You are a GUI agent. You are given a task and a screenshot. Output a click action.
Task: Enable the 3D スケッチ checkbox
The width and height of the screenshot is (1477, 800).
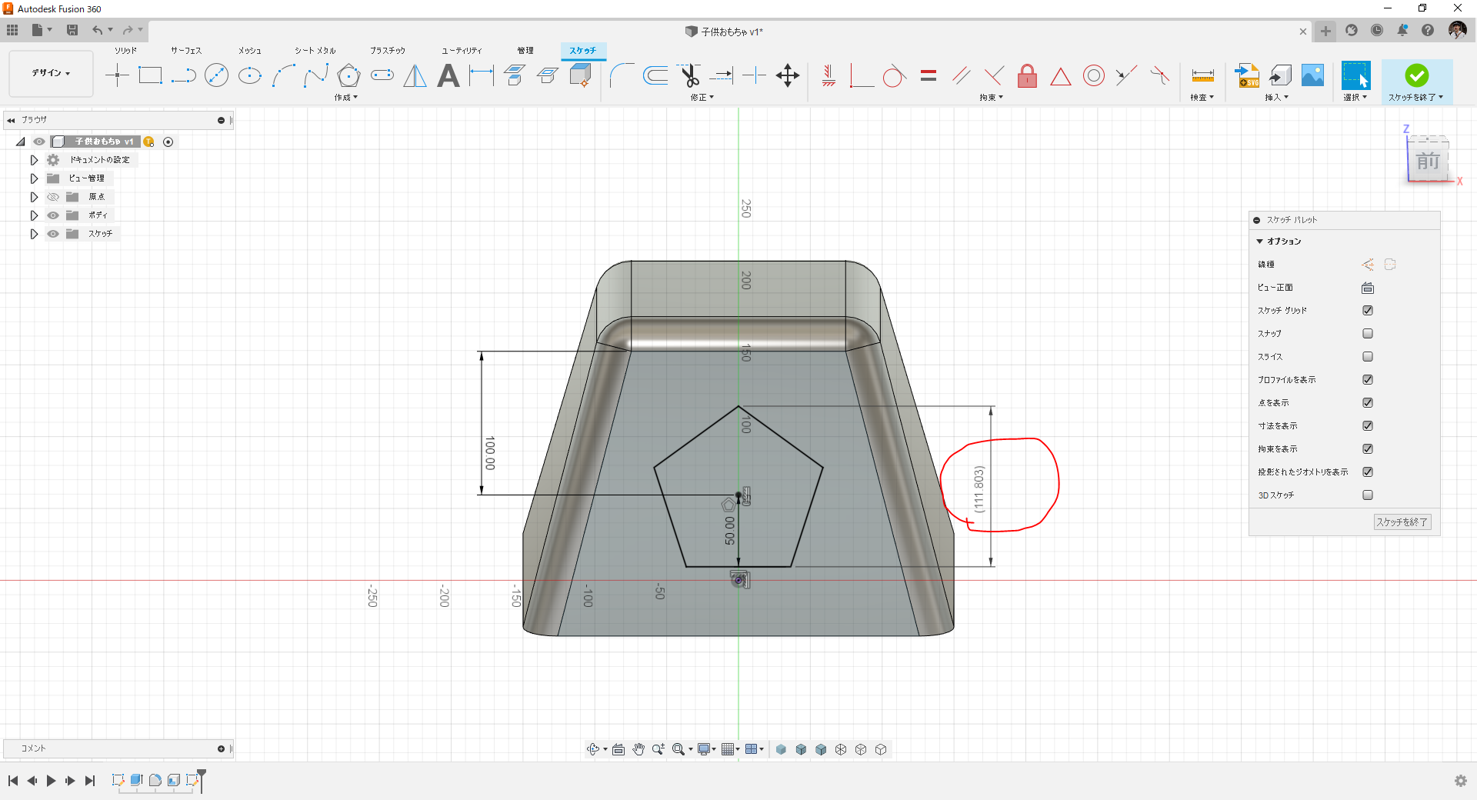point(1368,495)
